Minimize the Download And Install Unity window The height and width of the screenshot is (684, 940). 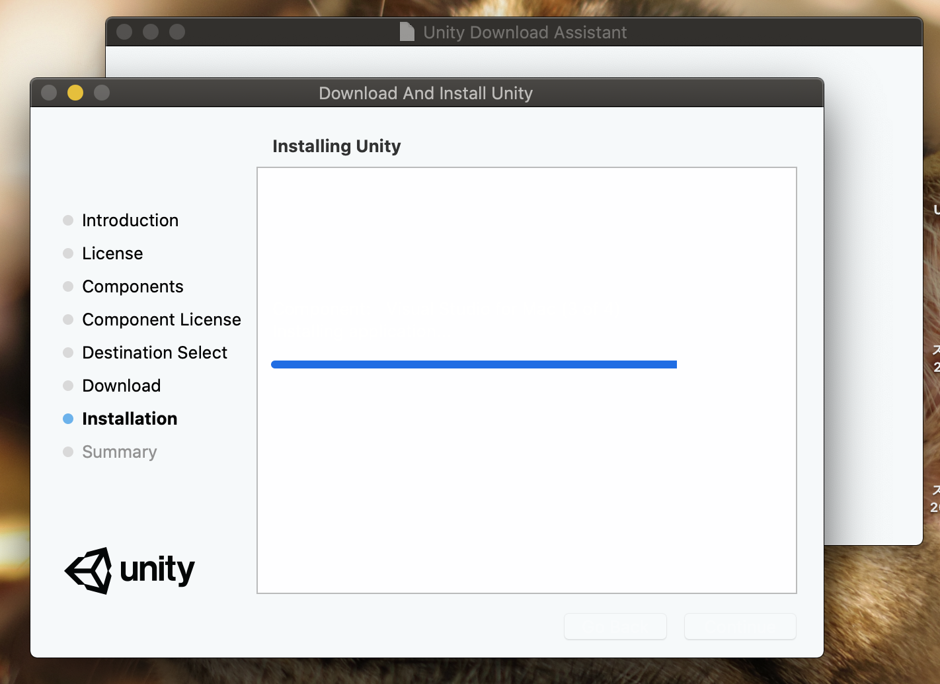[75, 93]
